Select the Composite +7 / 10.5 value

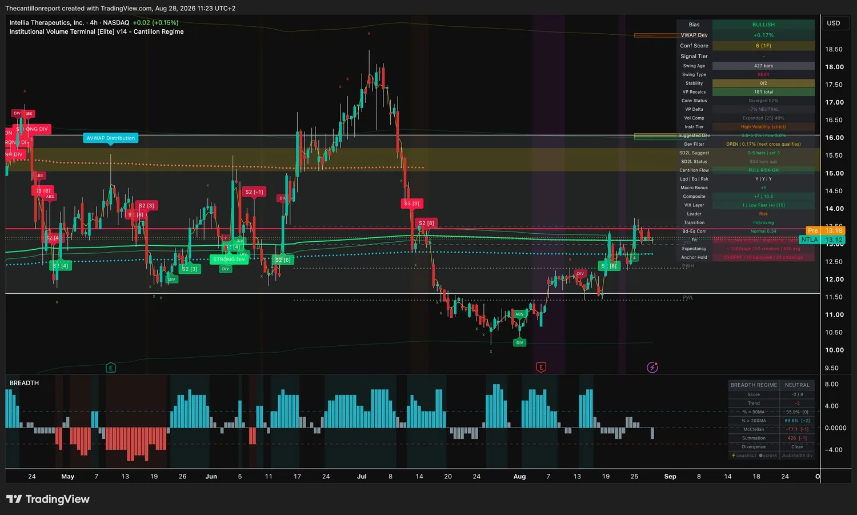763,197
